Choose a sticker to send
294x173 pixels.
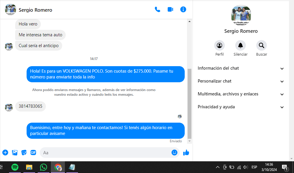click(x=24, y=153)
